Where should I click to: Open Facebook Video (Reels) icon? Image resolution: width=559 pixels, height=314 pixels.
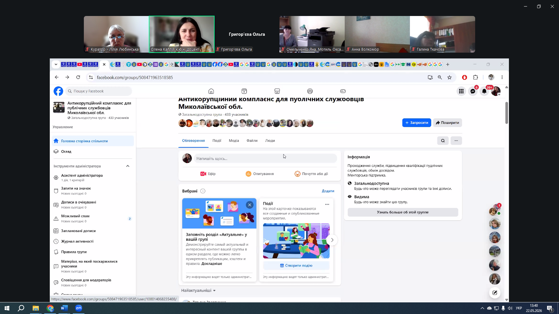[x=244, y=91]
